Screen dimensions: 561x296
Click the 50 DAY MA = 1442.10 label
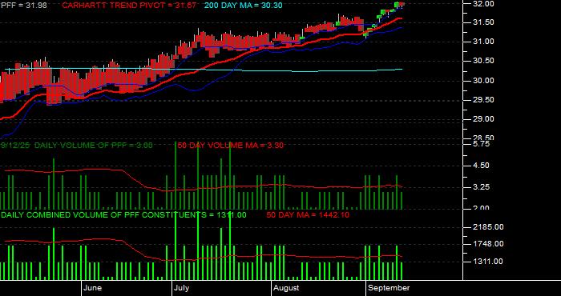tap(308, 215)
